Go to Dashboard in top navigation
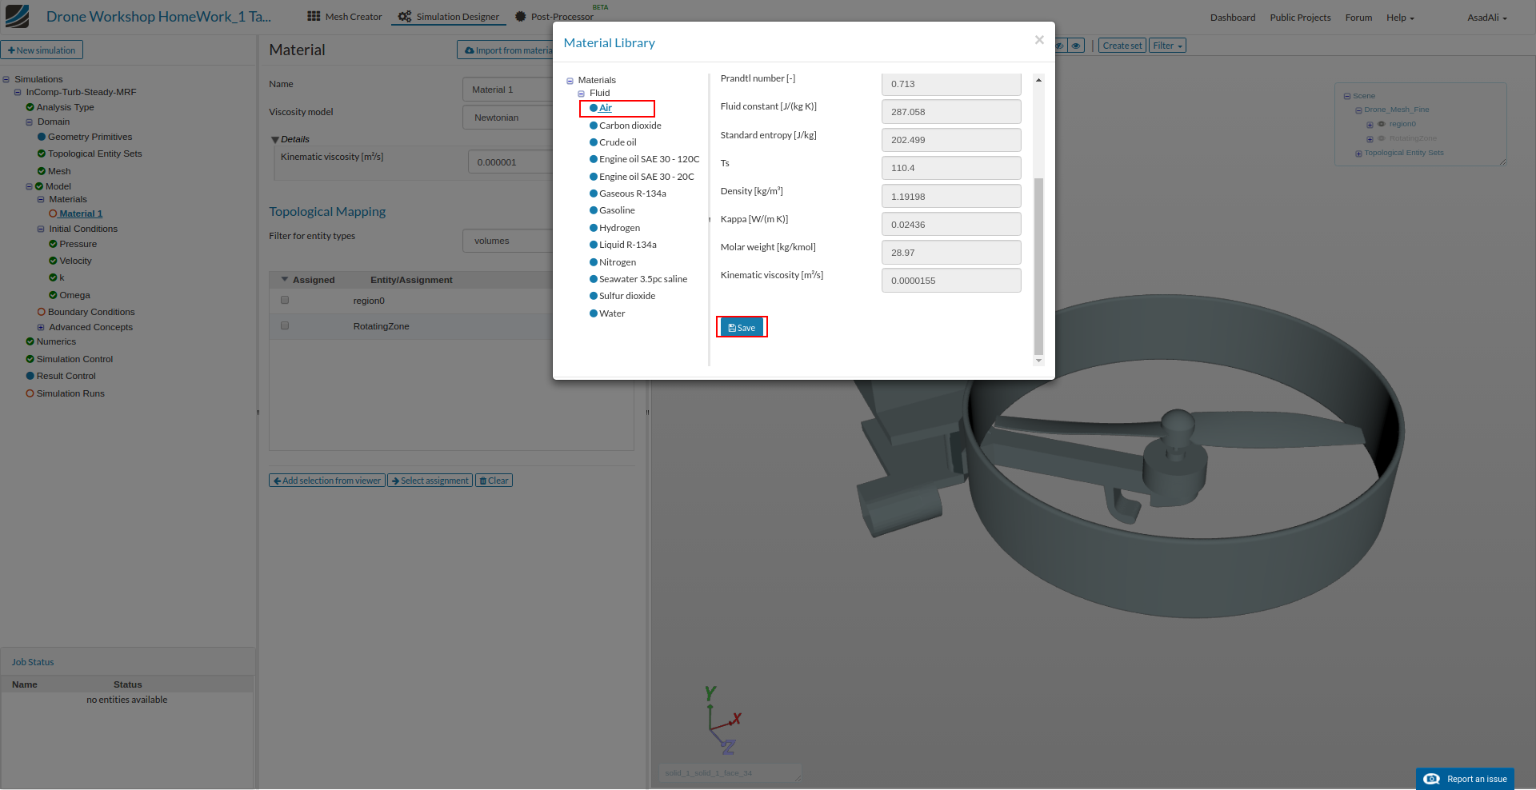 coord(1233,18)
